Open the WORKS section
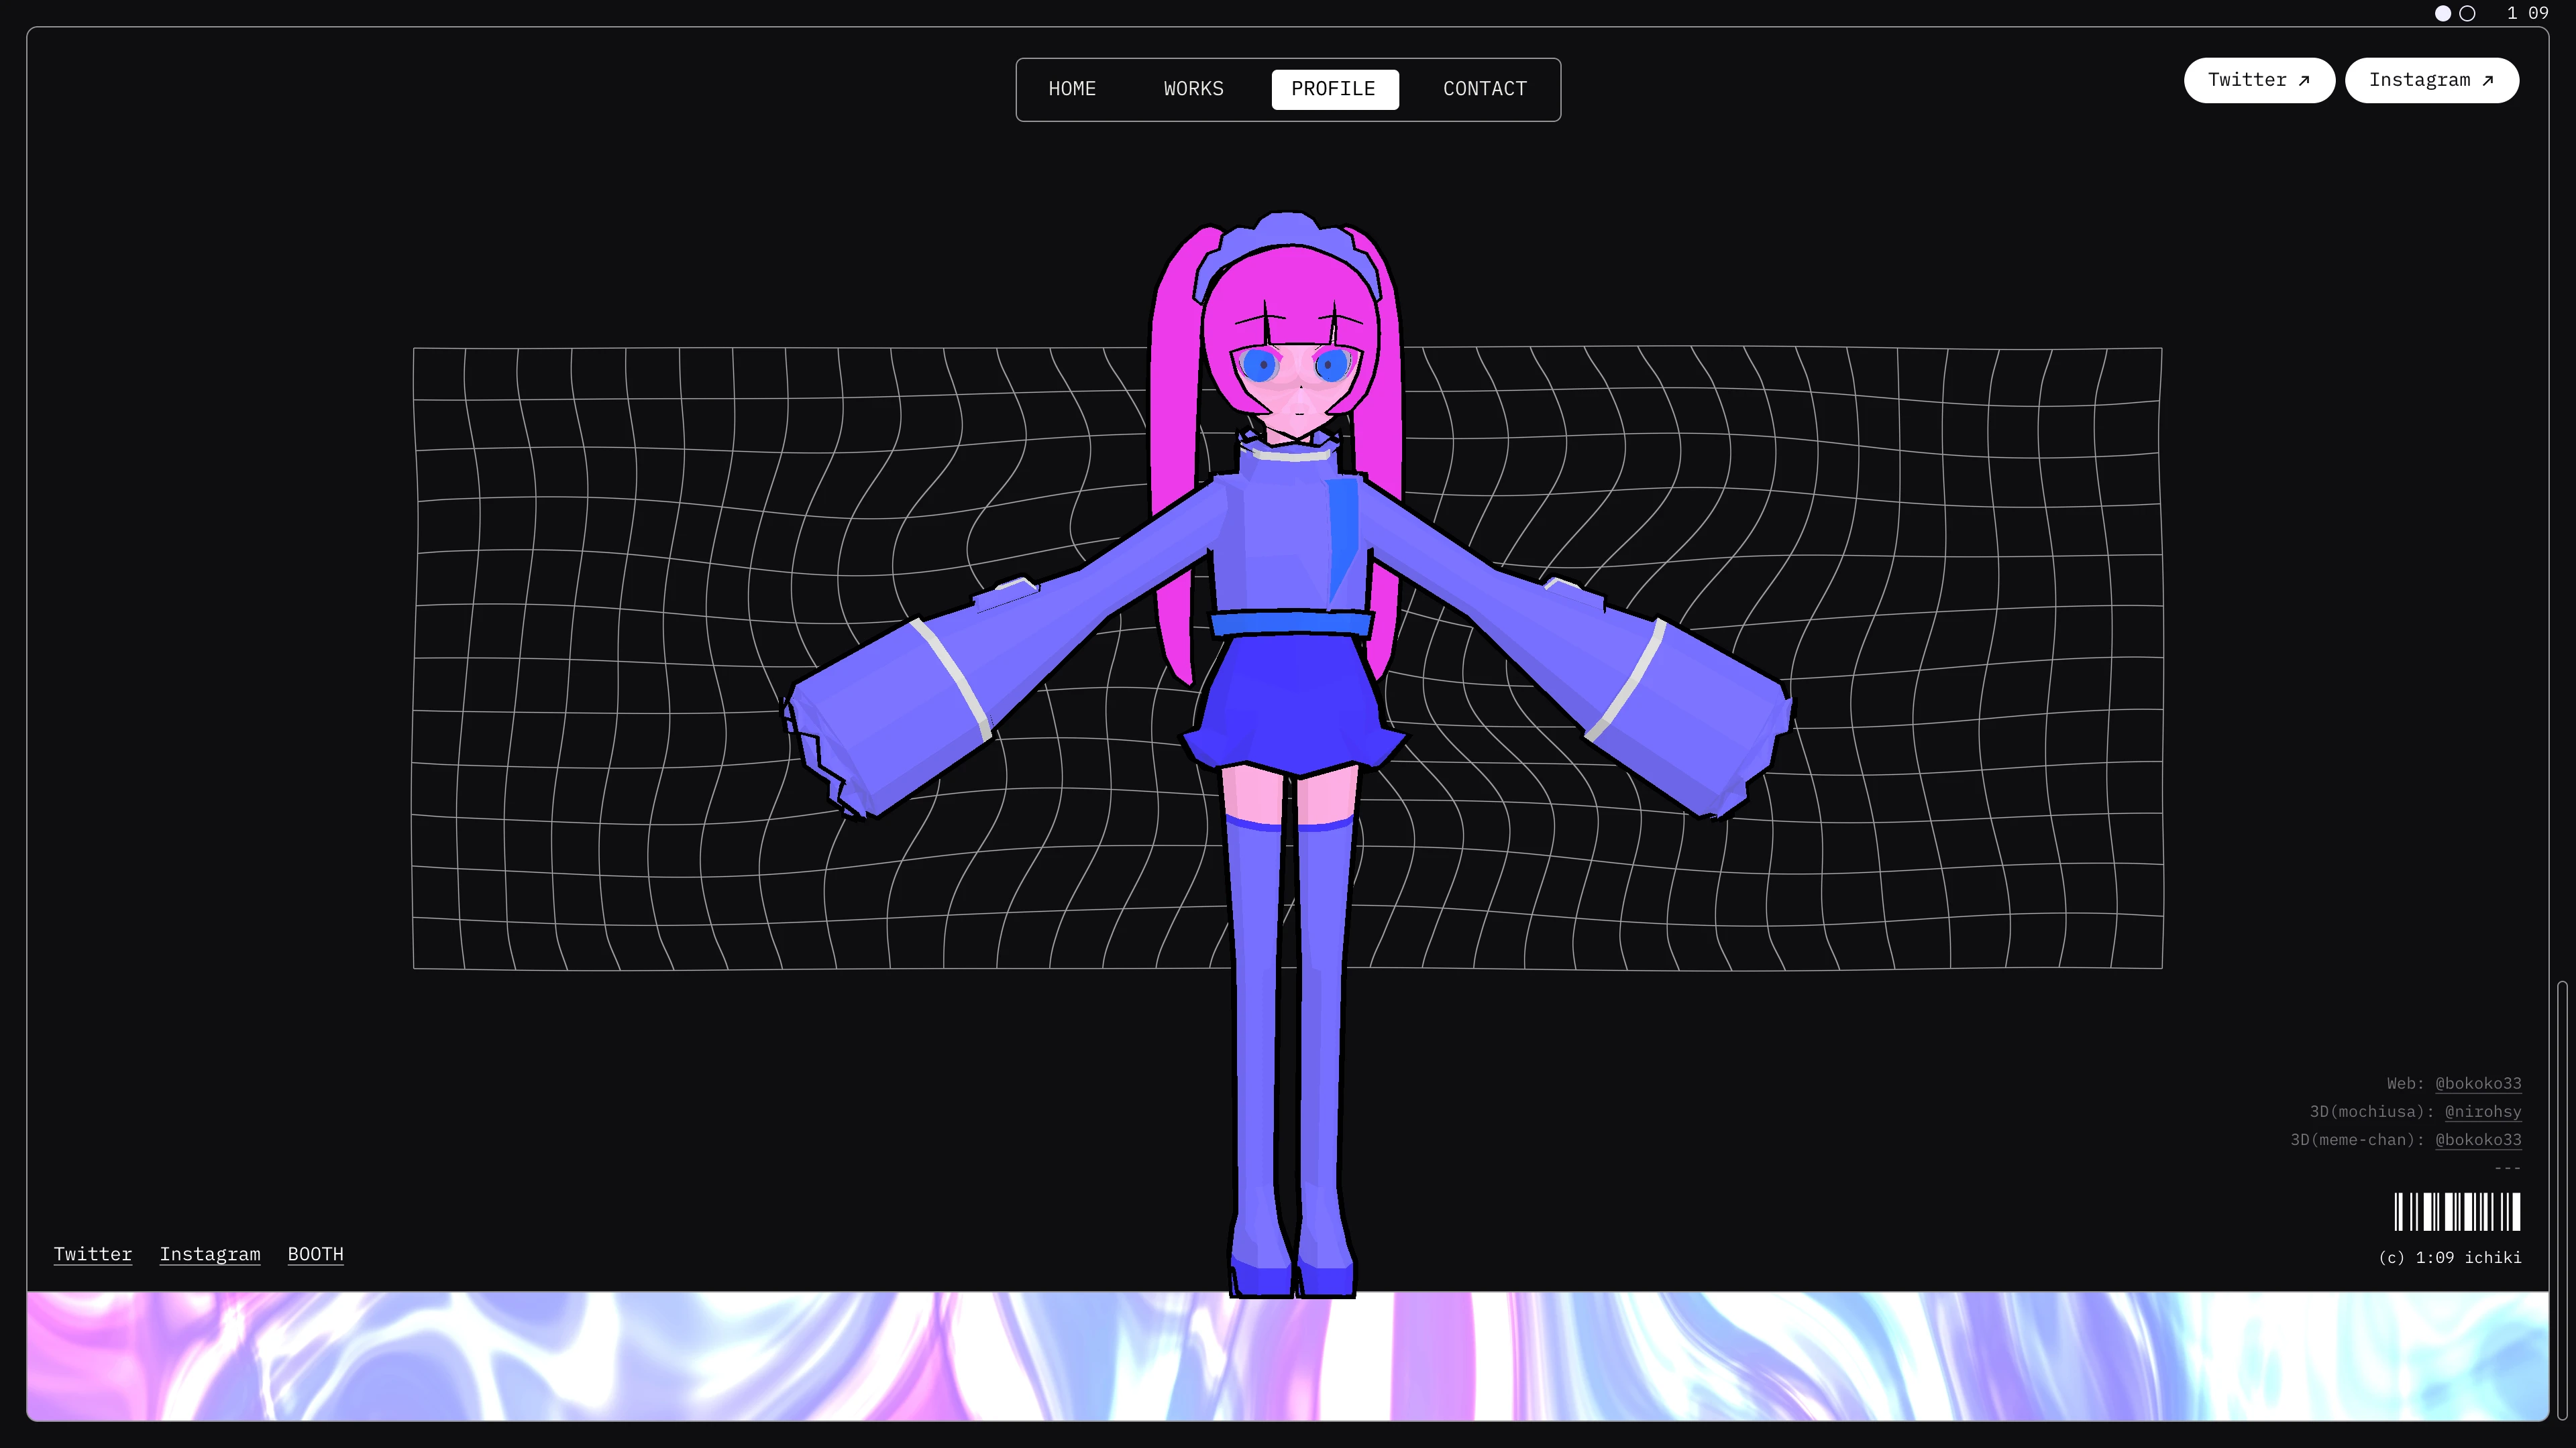 1193,89
